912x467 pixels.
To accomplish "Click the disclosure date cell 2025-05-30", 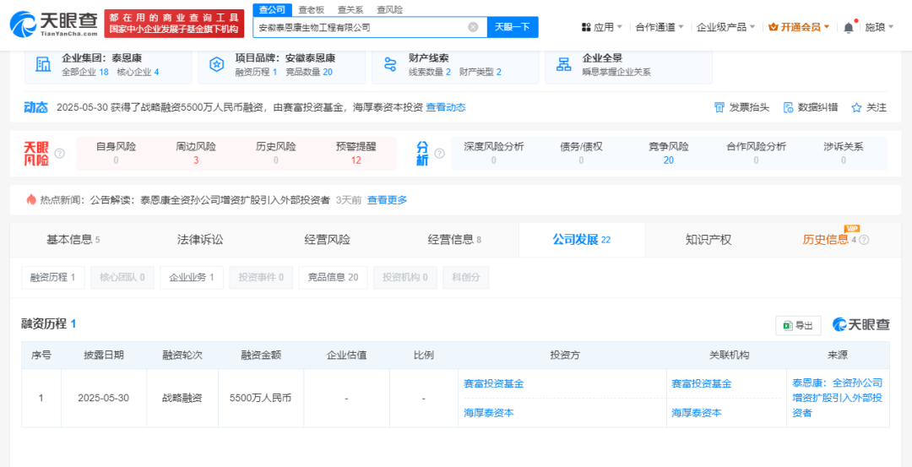I will [x=104, y=399].
